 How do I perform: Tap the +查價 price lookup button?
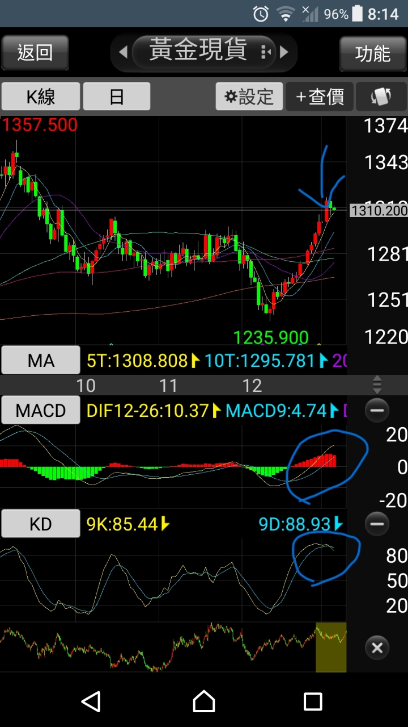pyautogui.click(x=320, y=97)
